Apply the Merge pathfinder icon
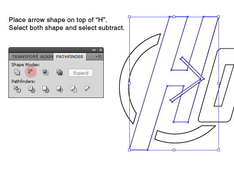 (x=45, y=89)
